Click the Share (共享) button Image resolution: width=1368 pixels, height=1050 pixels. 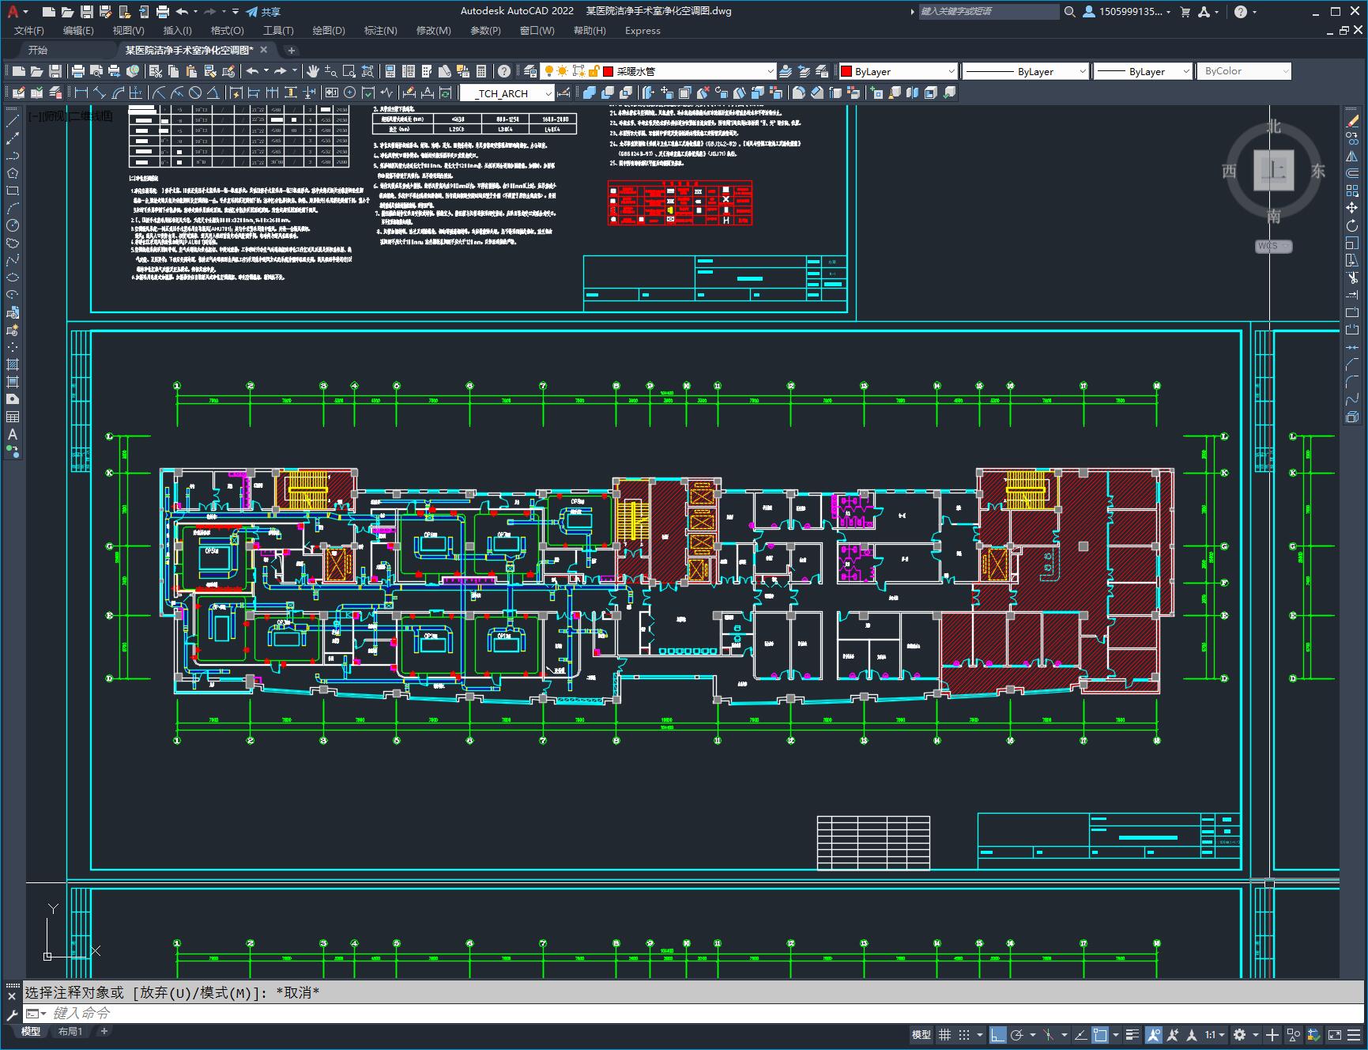[263, 12]
